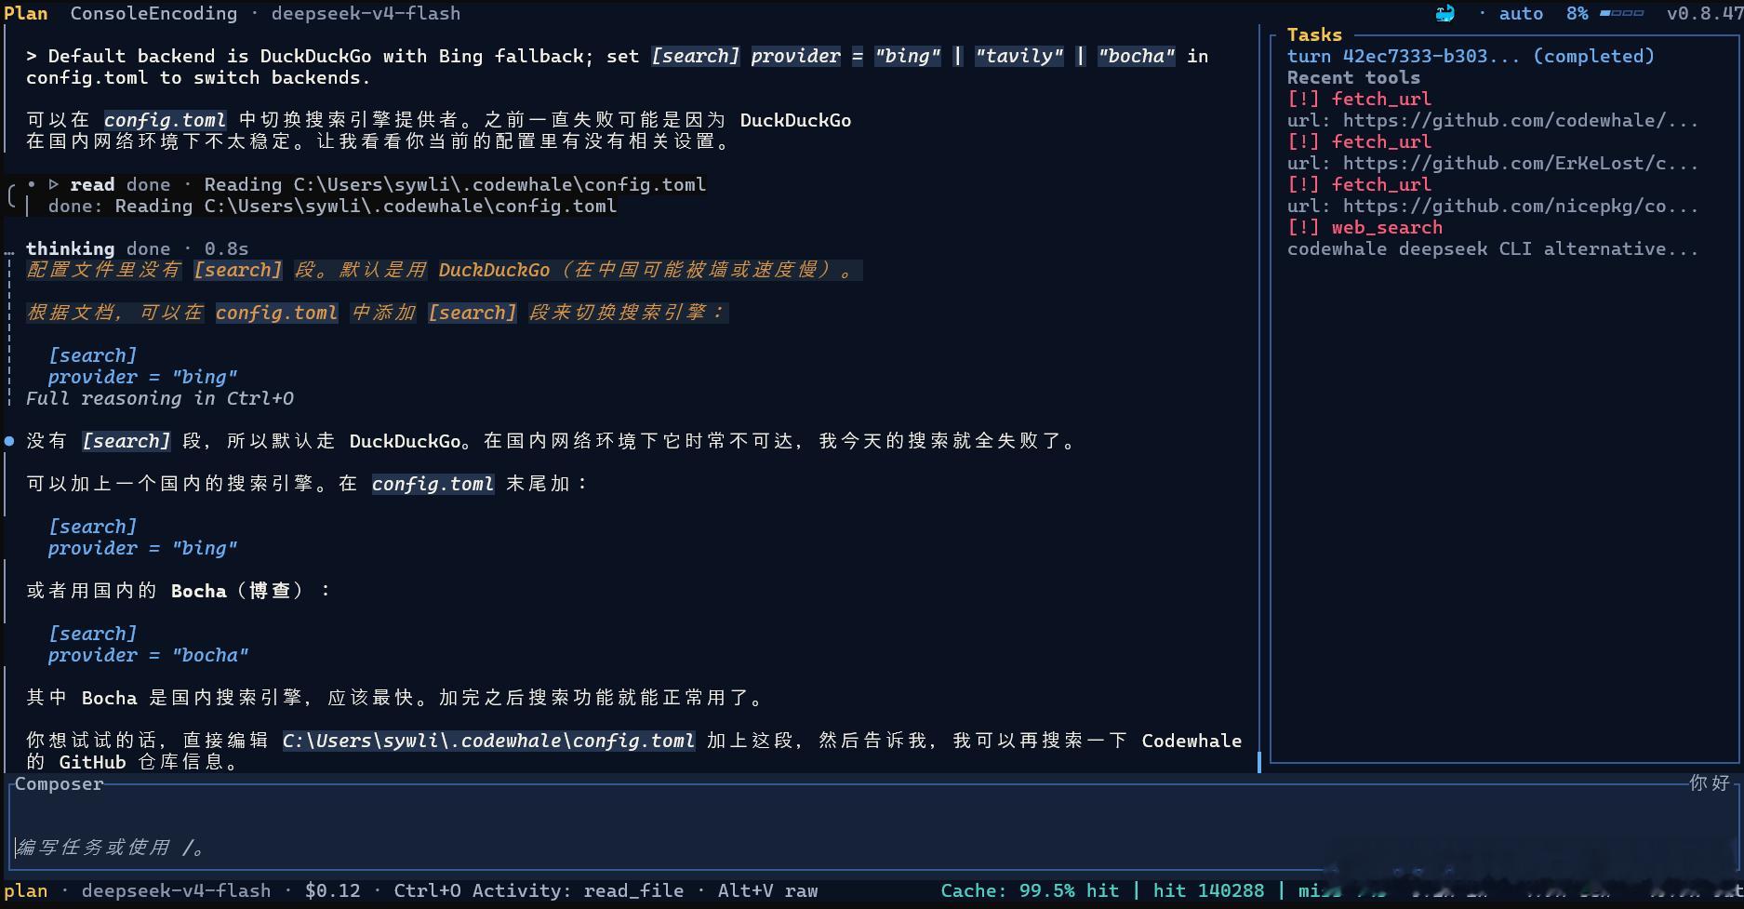Click the [!] icon for ErKeLost fetch_url

(x=1303, y=141)
